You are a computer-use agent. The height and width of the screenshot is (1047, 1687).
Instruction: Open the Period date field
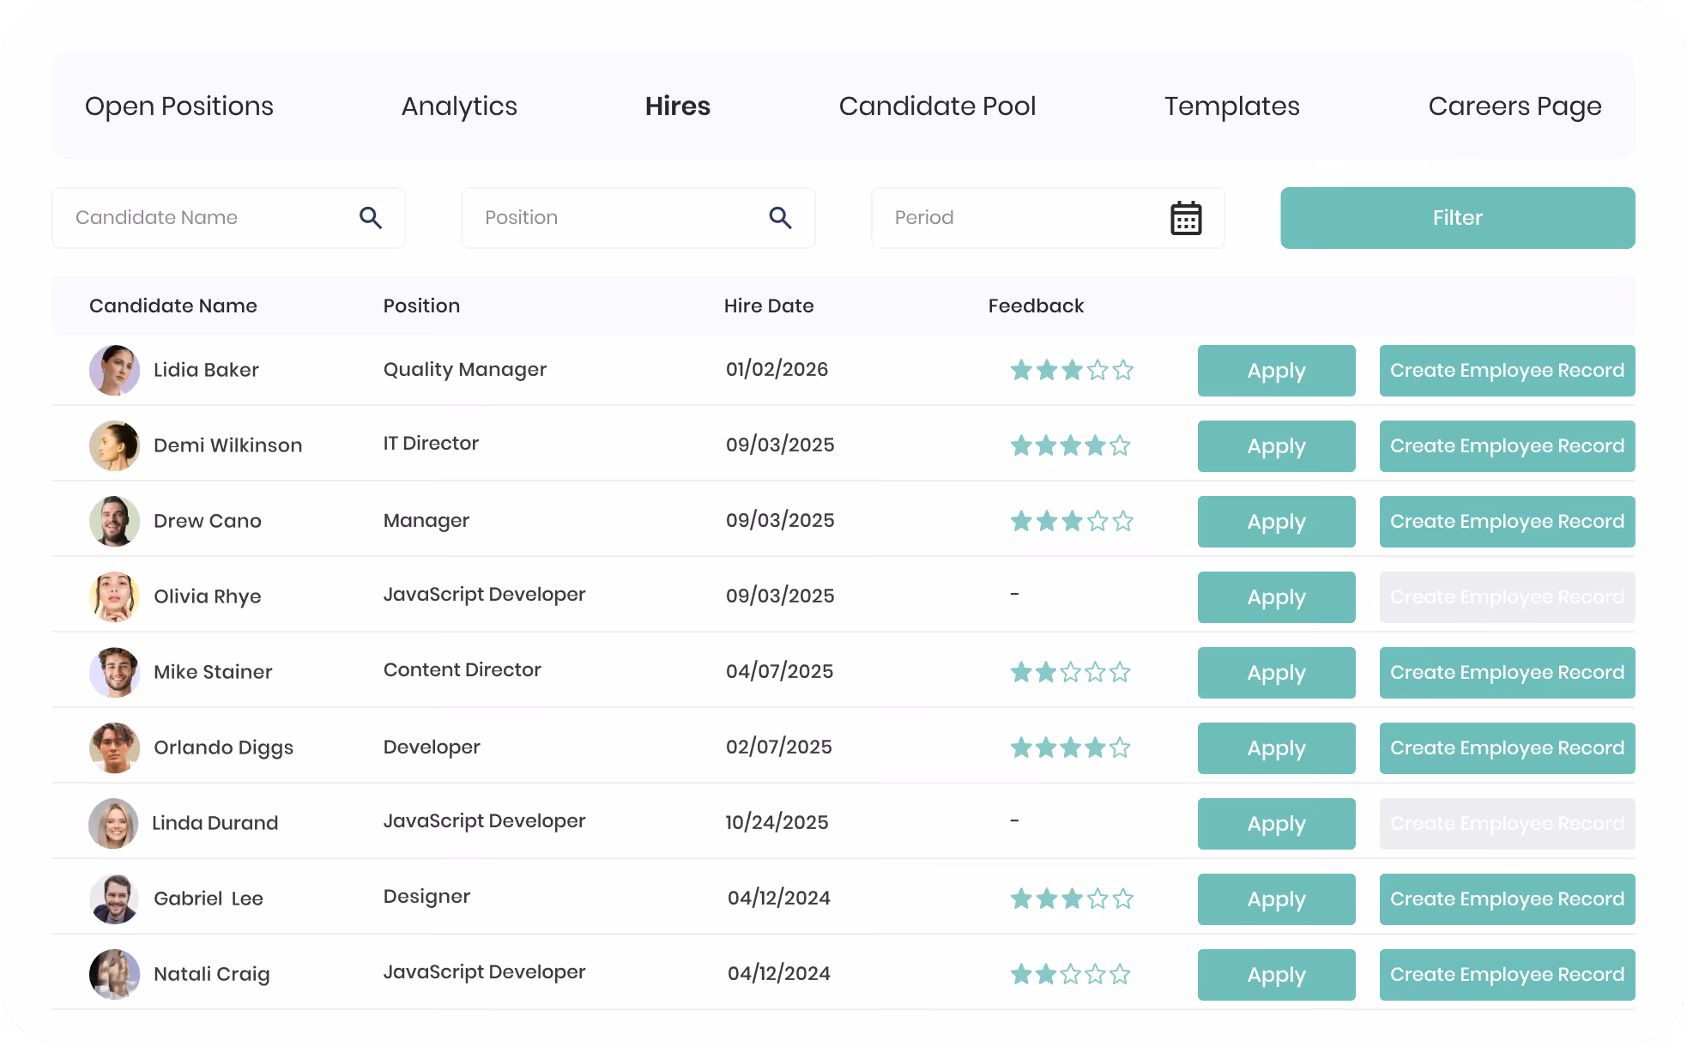coord(1048,218)
